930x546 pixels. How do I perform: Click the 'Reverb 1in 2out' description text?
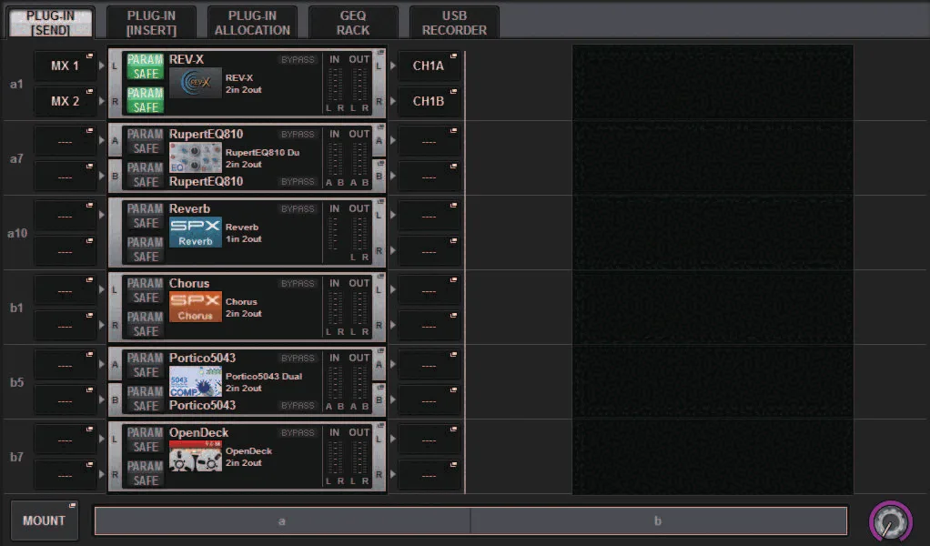point(243,233)
